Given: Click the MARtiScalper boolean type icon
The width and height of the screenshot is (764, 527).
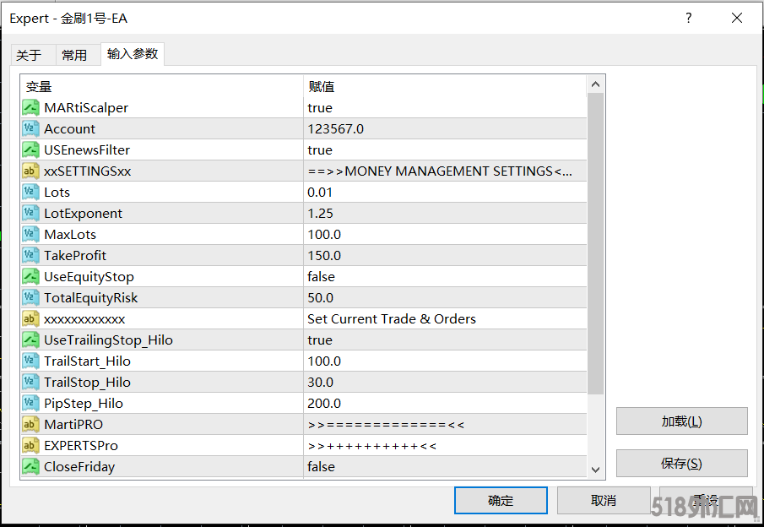Looking at the screenshot, I should pos(30,107).
